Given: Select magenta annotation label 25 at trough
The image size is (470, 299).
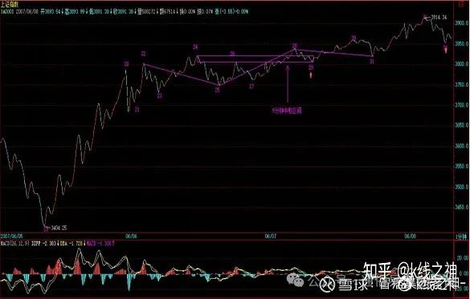Looking at the screenshot, I should tap(218, 89).
